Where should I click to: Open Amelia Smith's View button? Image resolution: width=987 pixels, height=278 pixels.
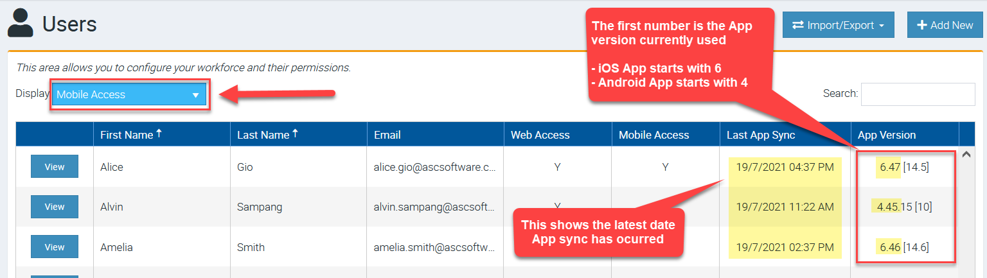tap(55, 247)
